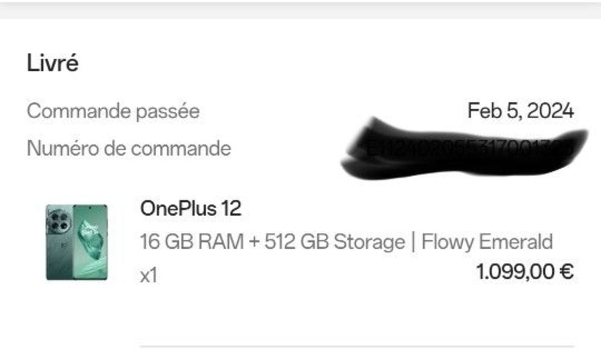Screen dimensions: 601x349
Task: Open the OnePlus 12 product thumbnail
Action: [x=77, y=241]
